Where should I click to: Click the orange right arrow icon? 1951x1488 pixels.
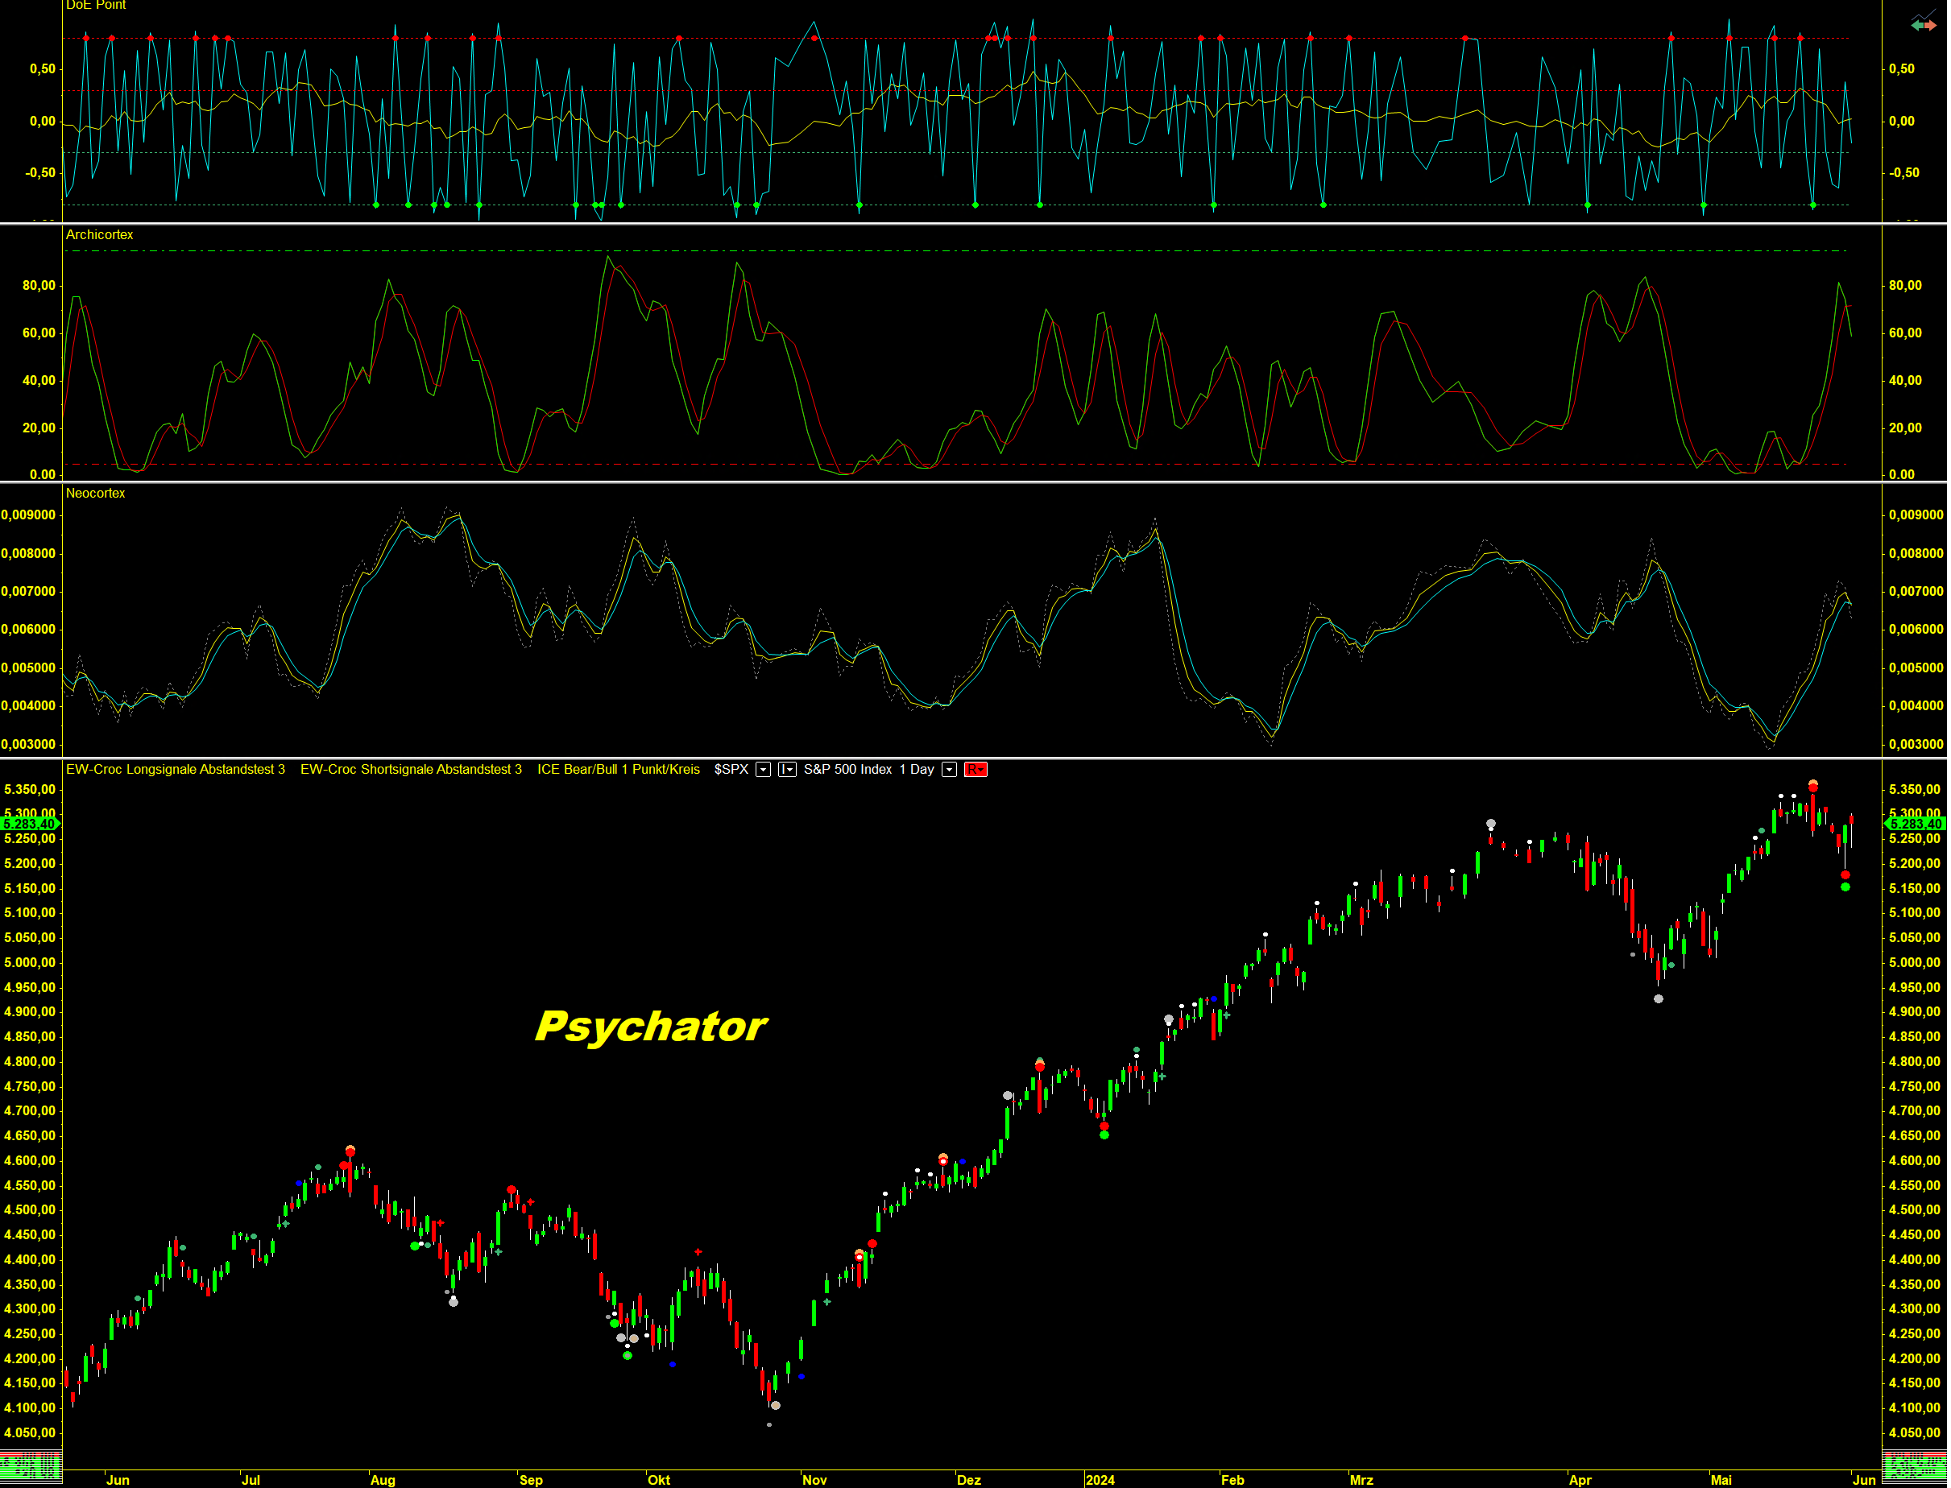click(x=1931, y=27)
